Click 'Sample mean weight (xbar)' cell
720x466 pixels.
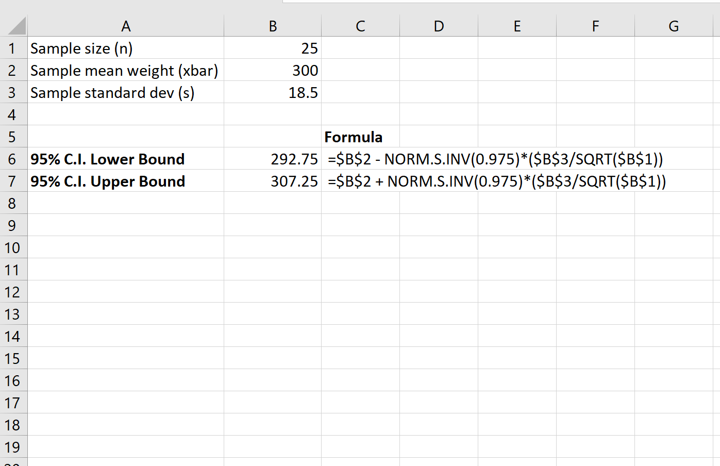(x=126, y=70)
